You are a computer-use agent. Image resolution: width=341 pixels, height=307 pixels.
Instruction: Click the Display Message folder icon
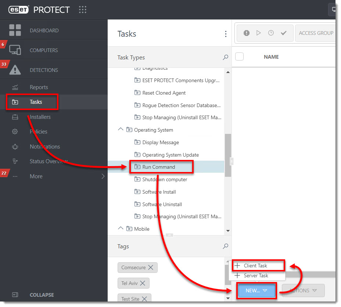click(137, 142)
